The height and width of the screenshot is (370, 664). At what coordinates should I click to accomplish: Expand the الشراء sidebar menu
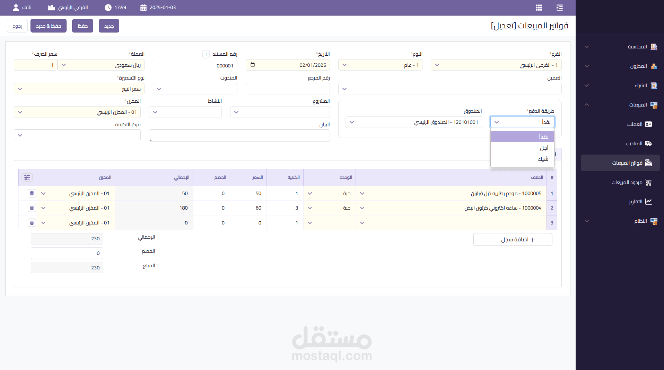click(x=587, y=85)
